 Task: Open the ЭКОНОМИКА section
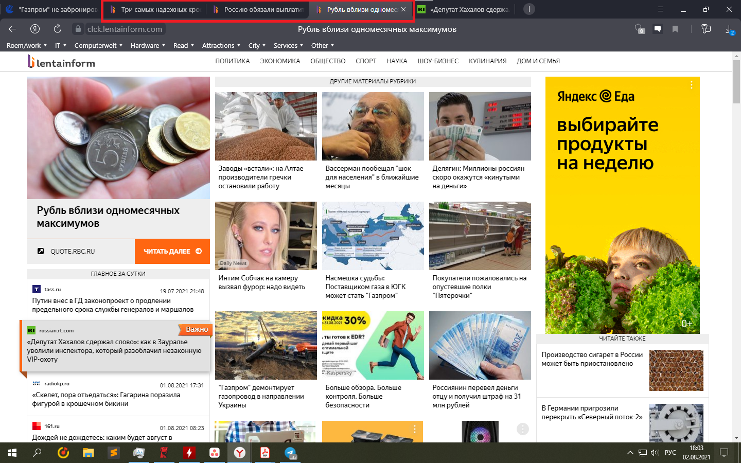(280, 61)
